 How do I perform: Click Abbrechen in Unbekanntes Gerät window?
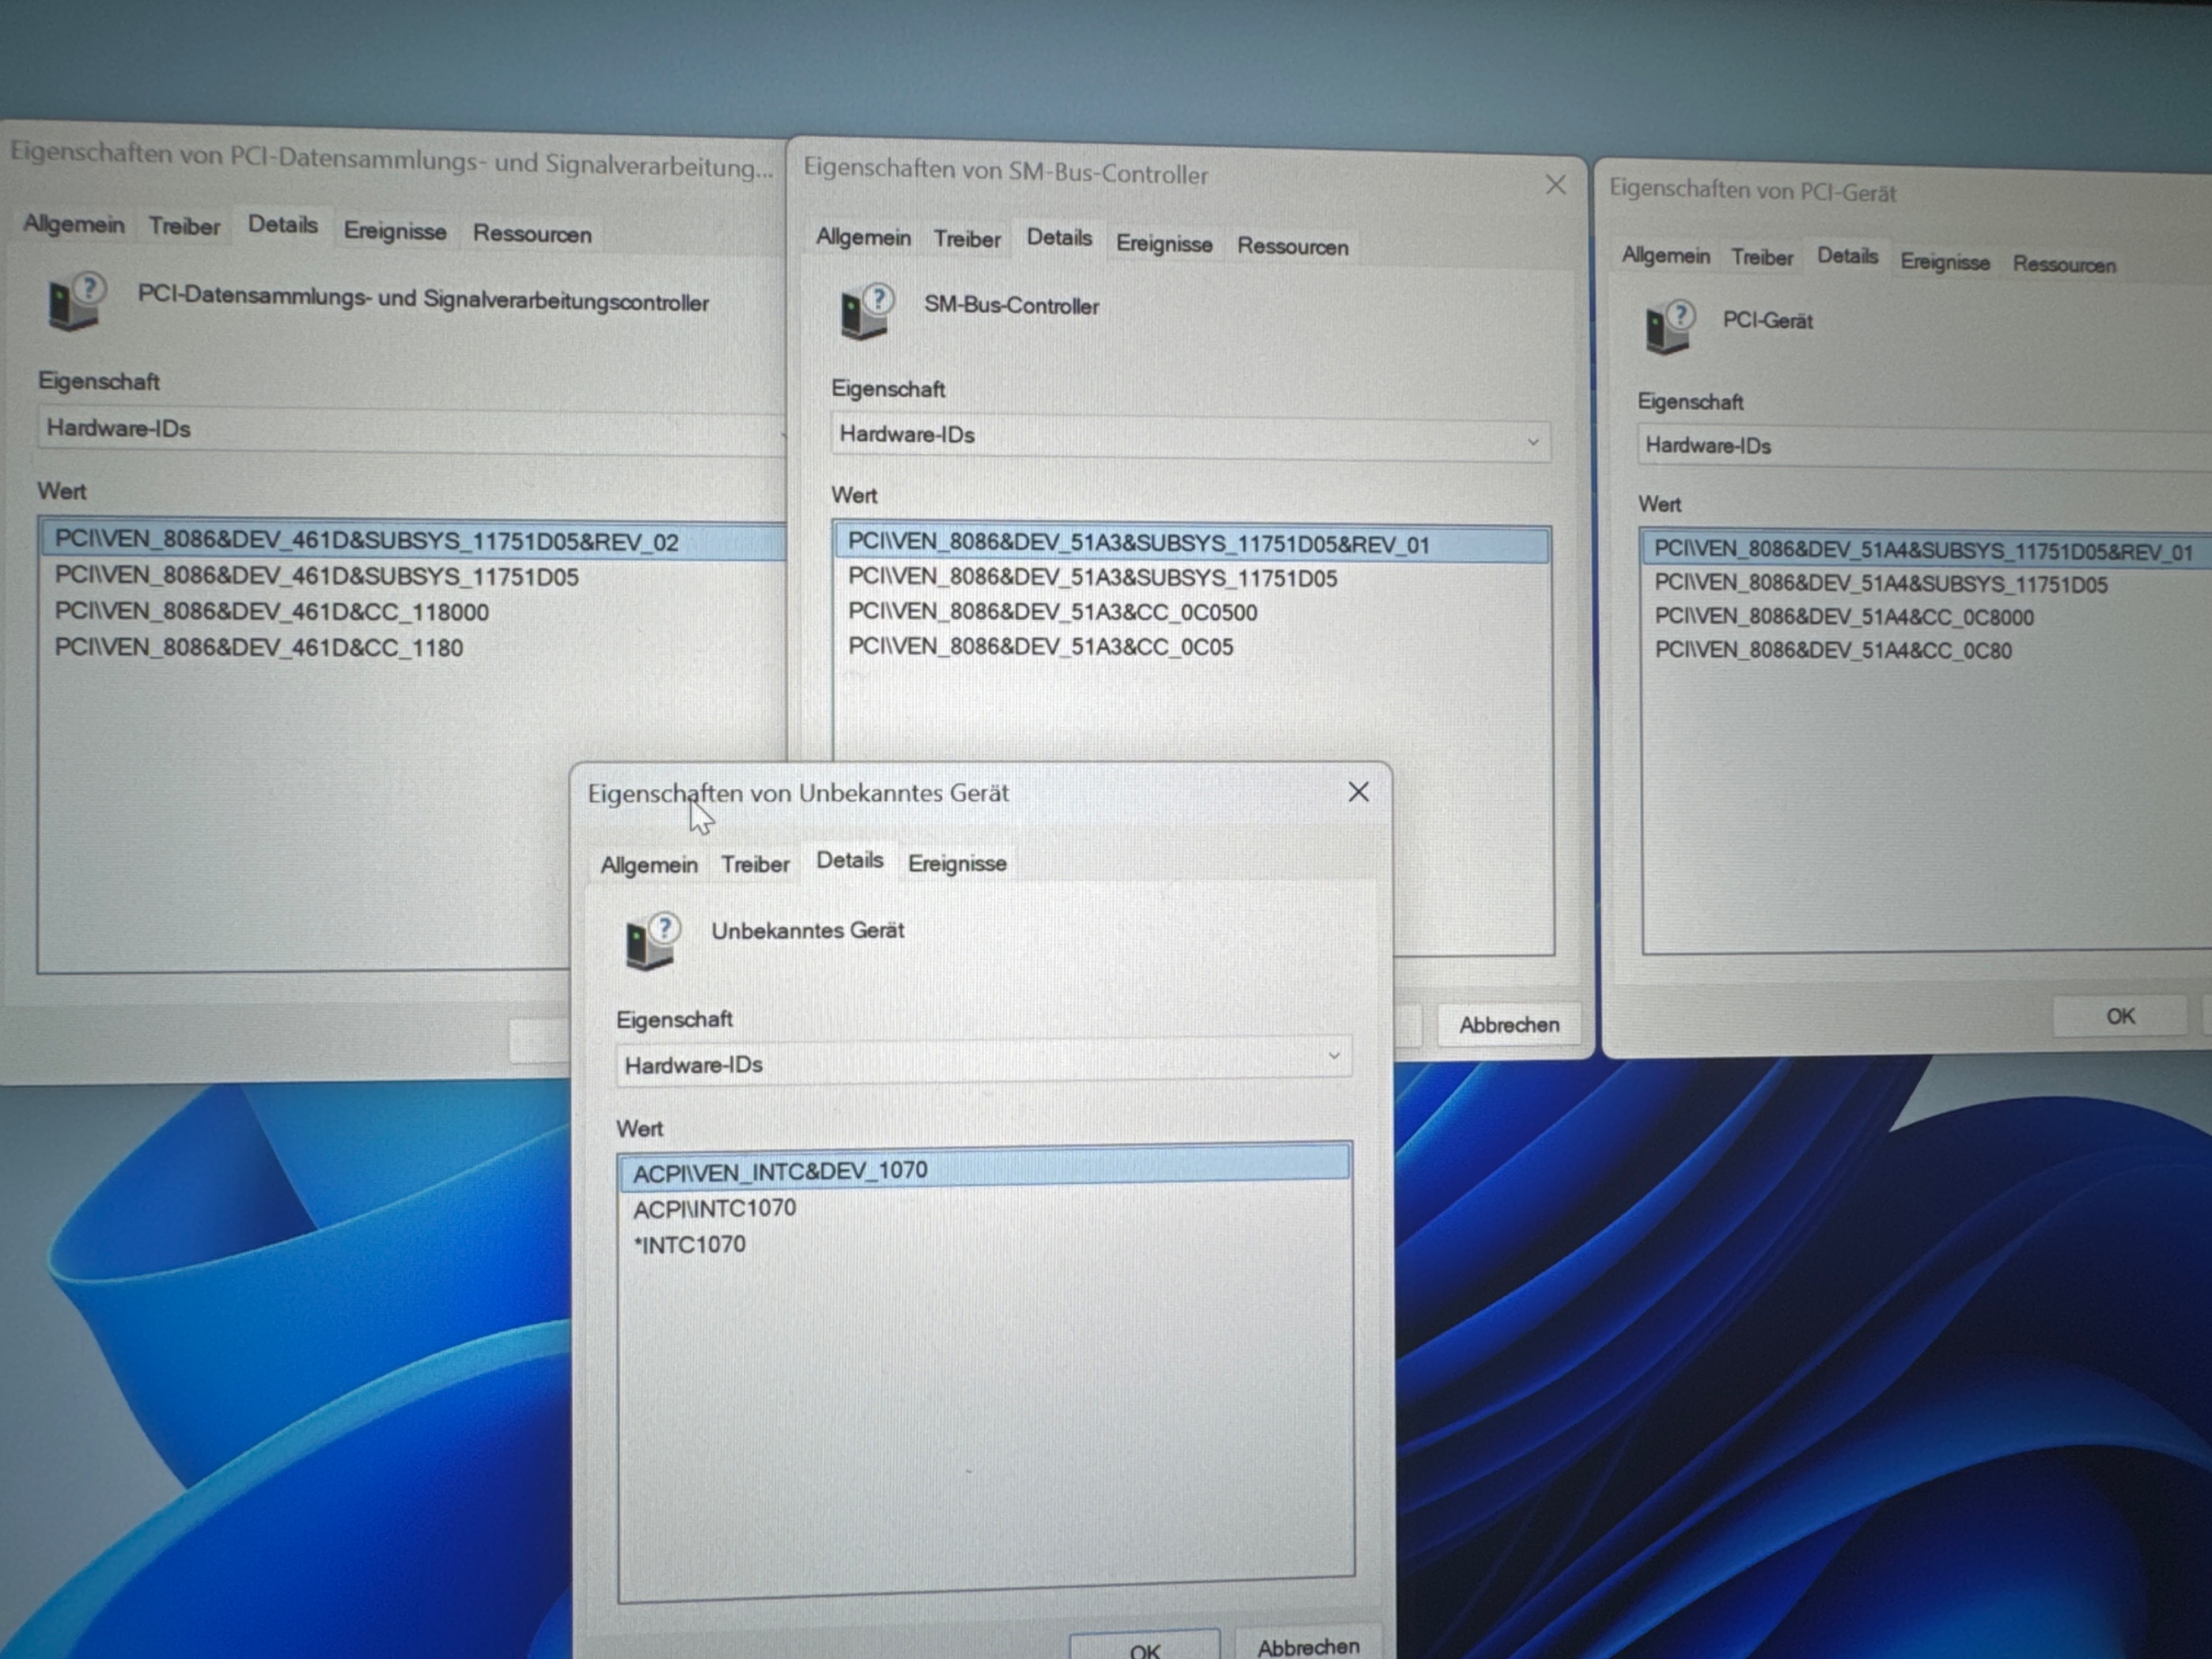pyautogui.click(x=1308, y=1645)
